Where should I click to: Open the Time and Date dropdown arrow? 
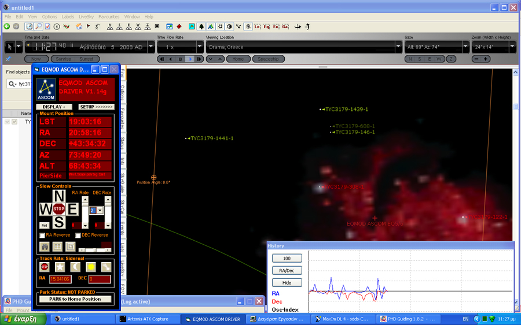(151, 47)
